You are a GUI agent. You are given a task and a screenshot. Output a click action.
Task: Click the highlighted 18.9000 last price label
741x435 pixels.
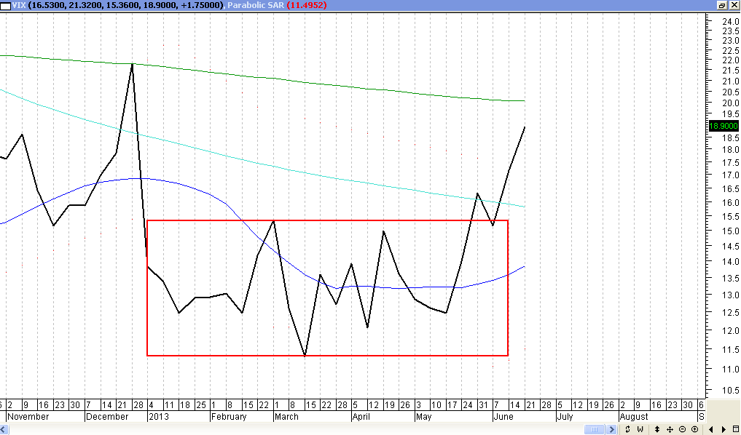click(x=724, y=126)
